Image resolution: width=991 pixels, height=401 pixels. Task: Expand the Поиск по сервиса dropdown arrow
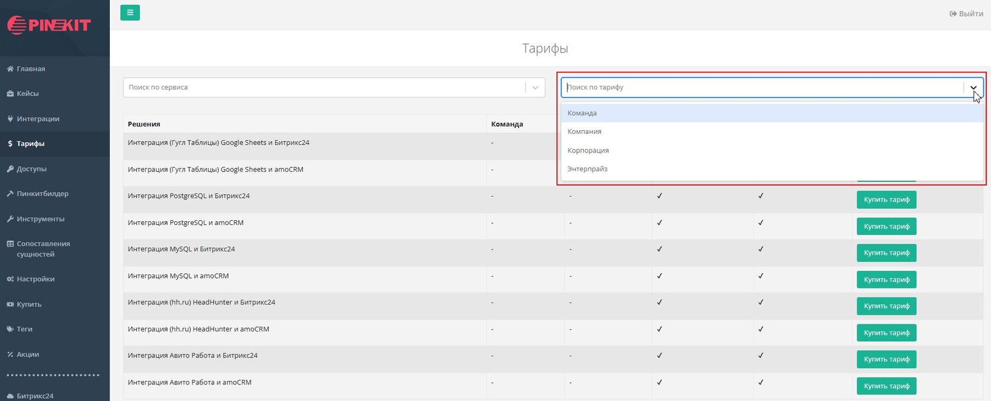[535, 87]
